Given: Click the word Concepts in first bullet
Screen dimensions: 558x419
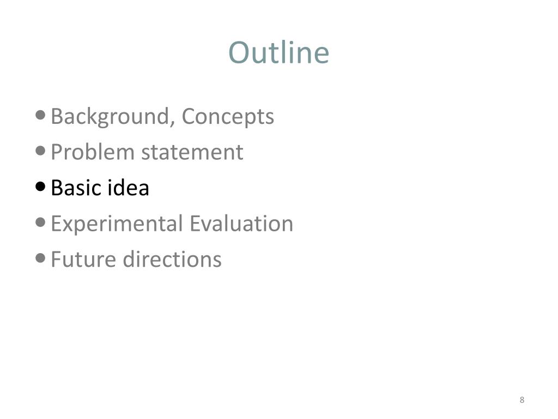Looking at the screenshot, I should 228,117.
